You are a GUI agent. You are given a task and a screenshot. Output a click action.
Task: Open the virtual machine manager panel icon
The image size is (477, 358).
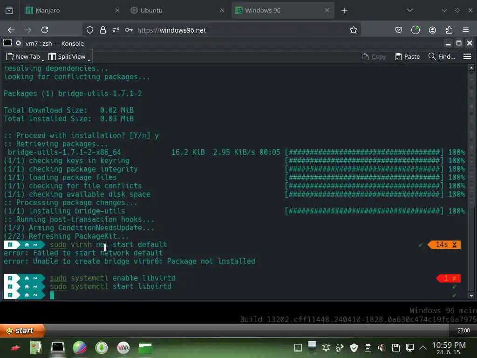coord(123,348)
